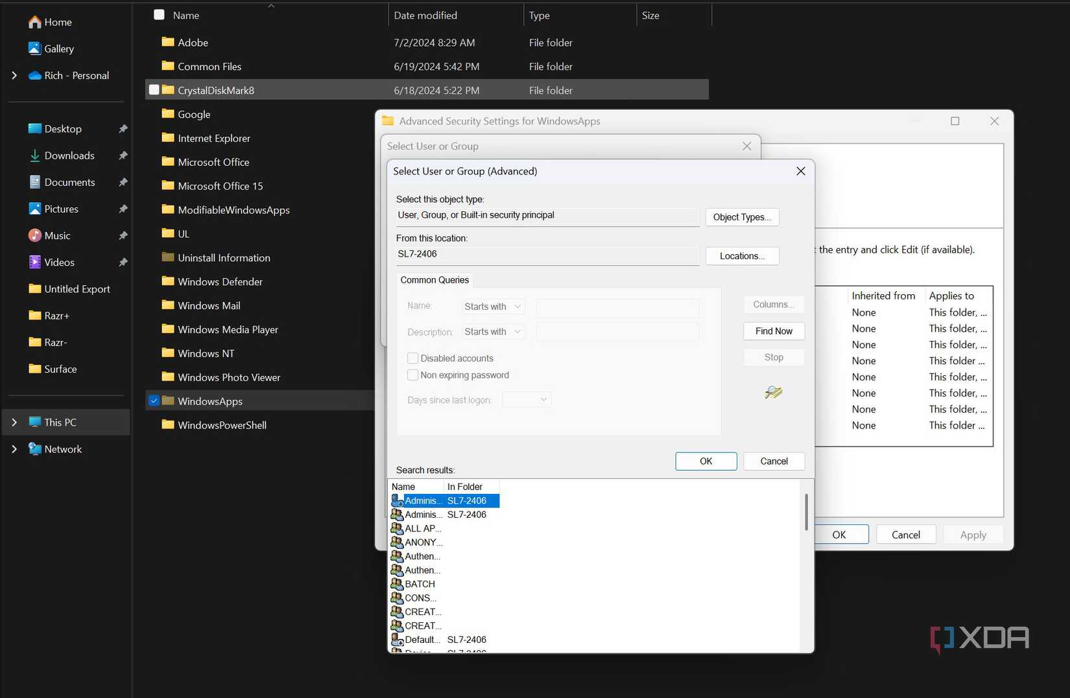Open the Days since last logon dropdown
1070x698 pixels.
[x=526, y=399]
